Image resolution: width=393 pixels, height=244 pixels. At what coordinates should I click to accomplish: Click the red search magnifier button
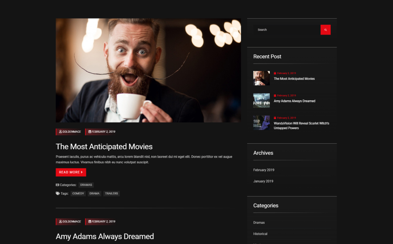point(325,30)
